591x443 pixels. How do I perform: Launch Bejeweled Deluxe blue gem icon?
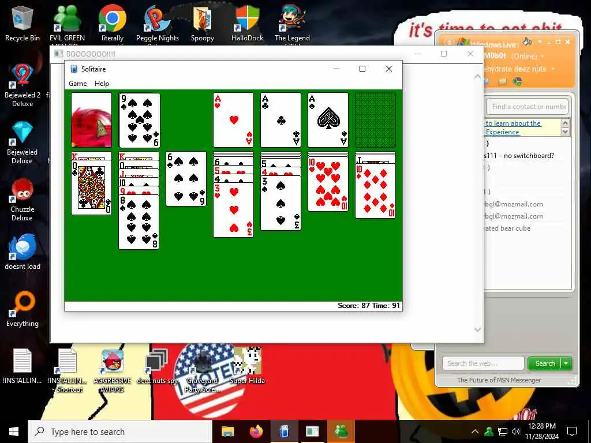[23, 142]
